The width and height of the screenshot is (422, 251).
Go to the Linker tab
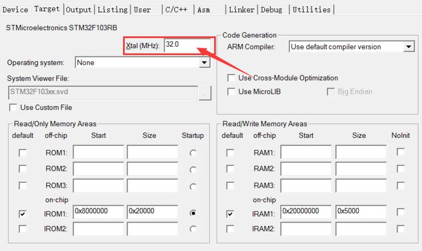click(x=241, y=10)
